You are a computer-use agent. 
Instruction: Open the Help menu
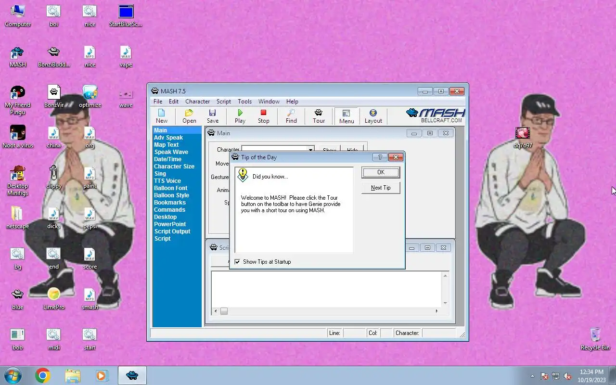[x=292, y=102]
